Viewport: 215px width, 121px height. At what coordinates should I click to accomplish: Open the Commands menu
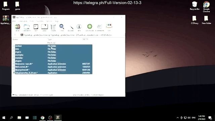[x=23, y=21]
